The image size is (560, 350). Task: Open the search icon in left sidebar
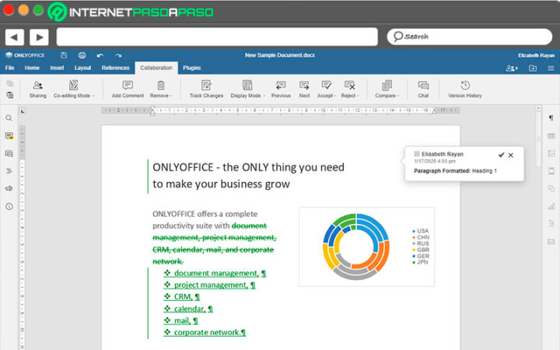coord(9,118)
